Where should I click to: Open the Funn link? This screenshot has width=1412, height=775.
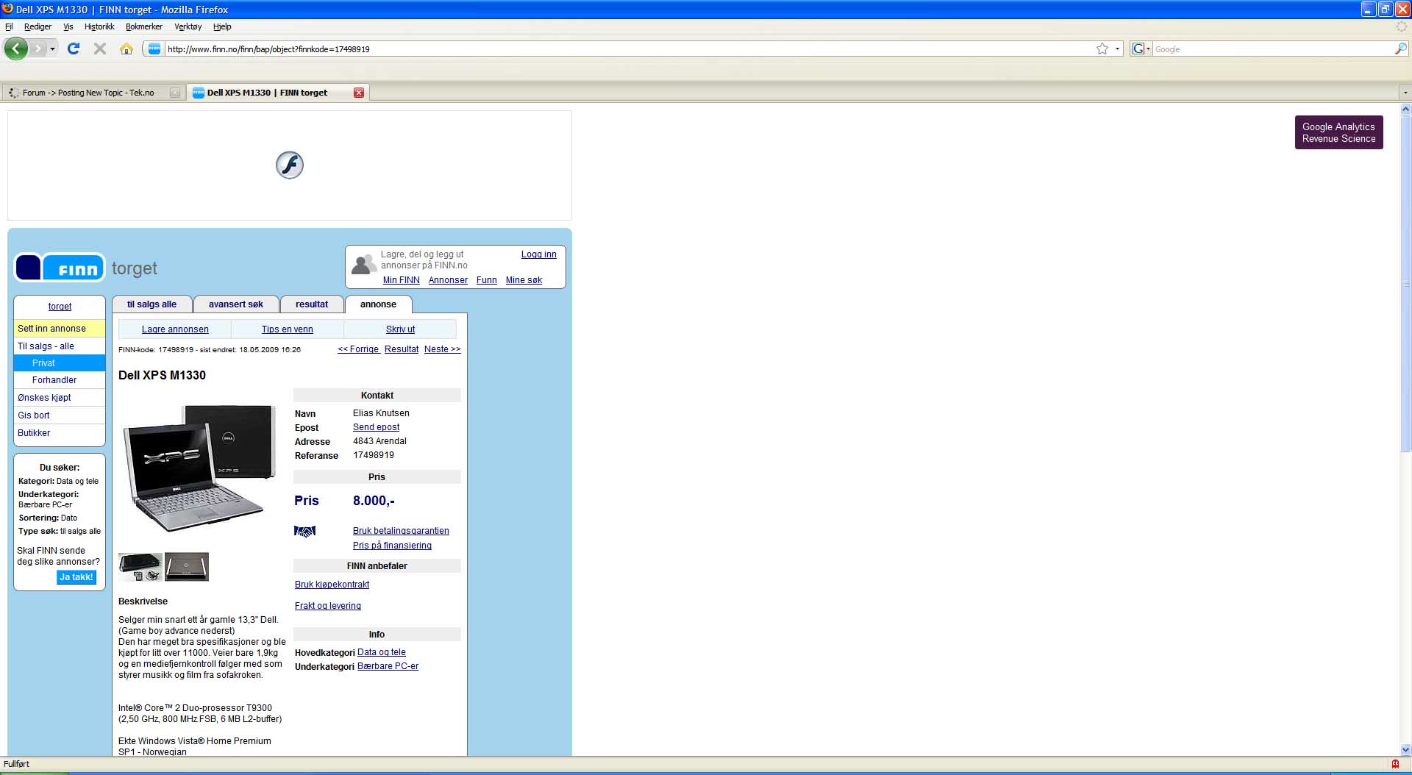(x=487, y=280)
